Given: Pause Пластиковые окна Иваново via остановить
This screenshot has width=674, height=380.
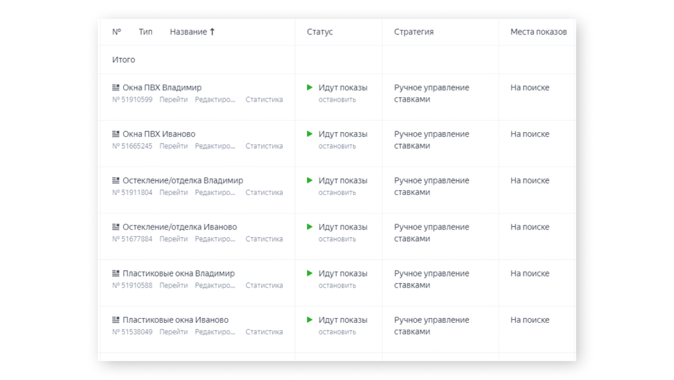Looking at the screenshot, I should click(337, 332).
